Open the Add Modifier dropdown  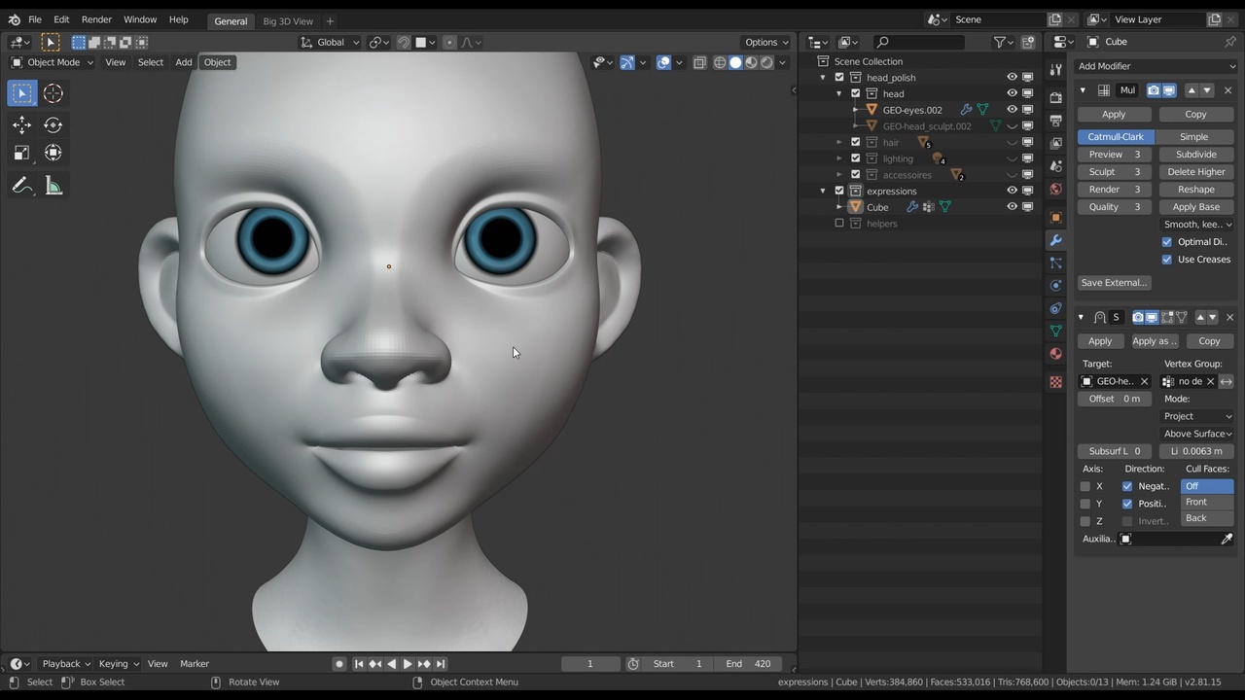[x=1156, y=66]
